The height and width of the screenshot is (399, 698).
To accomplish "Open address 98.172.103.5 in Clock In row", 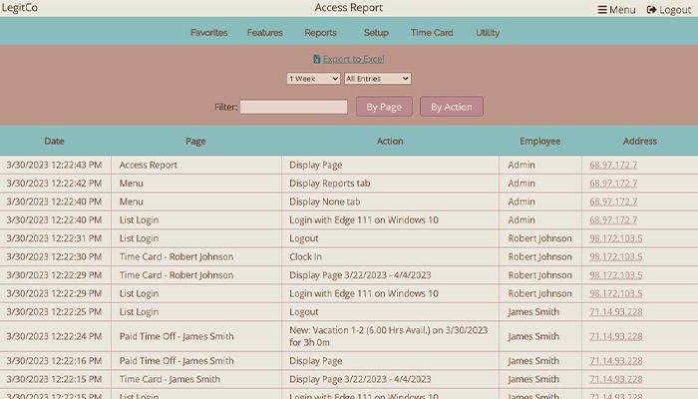I will 616,256.
